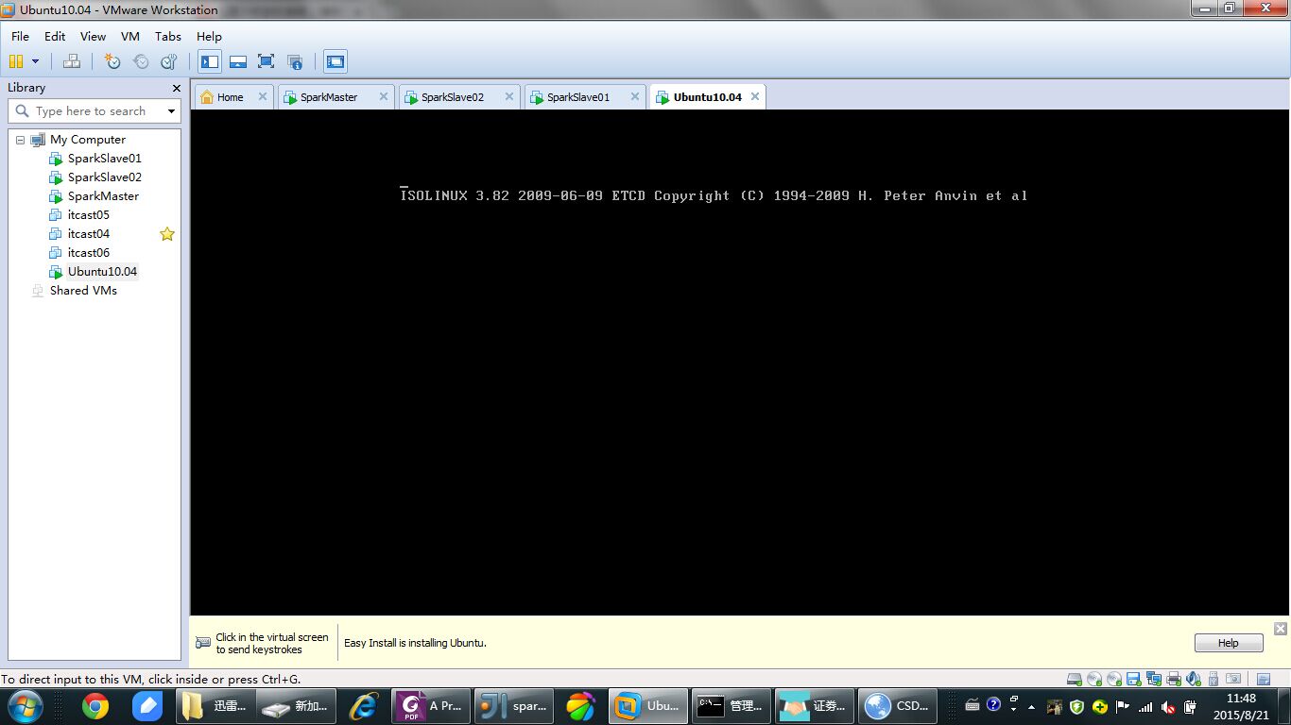Click the hard disk device status icon

(1074, 679)
